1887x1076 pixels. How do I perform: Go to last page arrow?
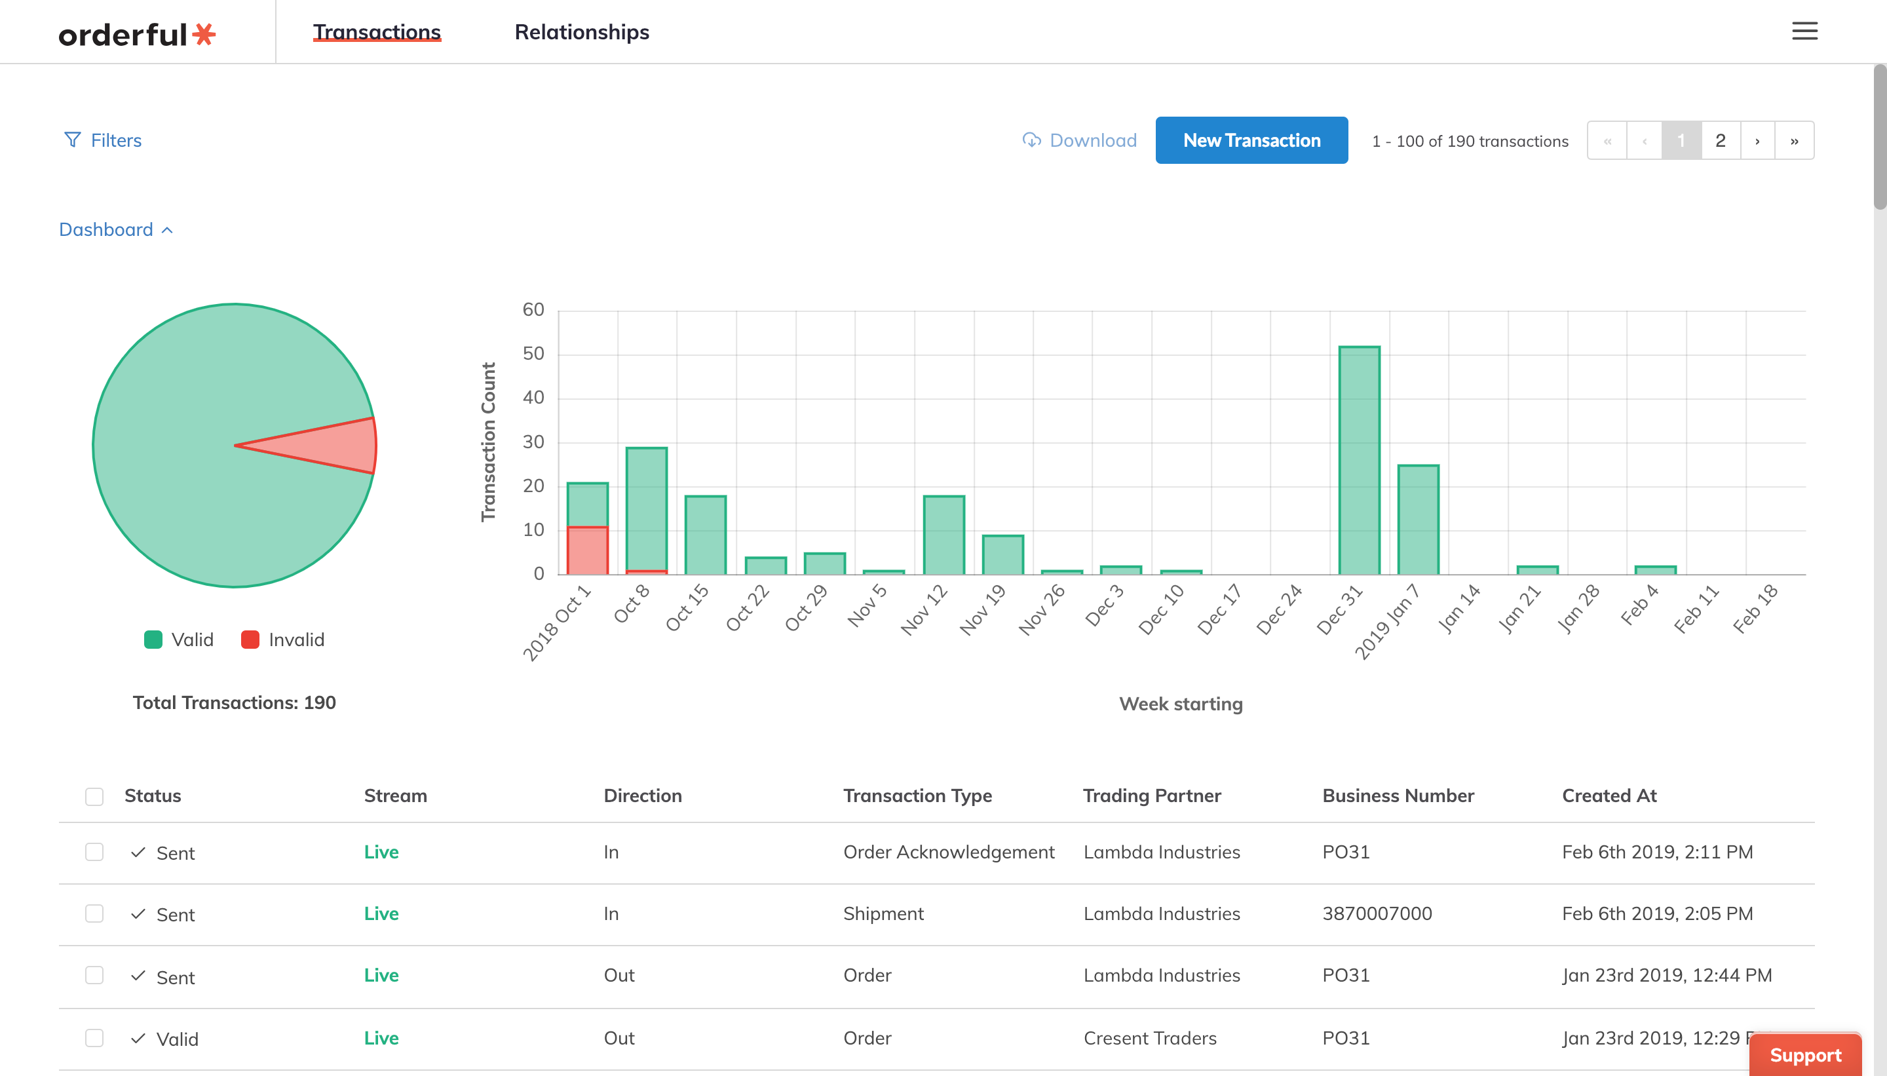pyautogui.click(x=1795, y=140)
